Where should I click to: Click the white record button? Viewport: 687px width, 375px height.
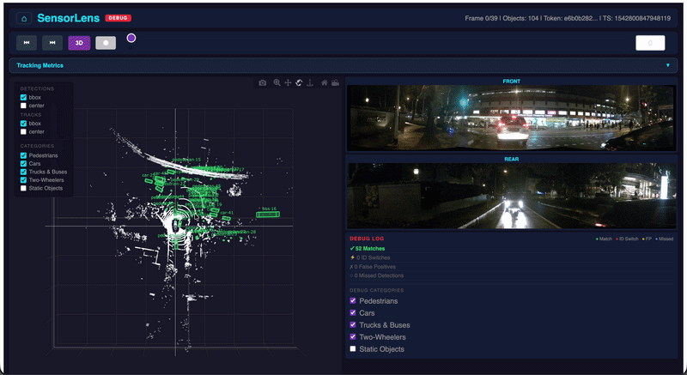(106, 43)
